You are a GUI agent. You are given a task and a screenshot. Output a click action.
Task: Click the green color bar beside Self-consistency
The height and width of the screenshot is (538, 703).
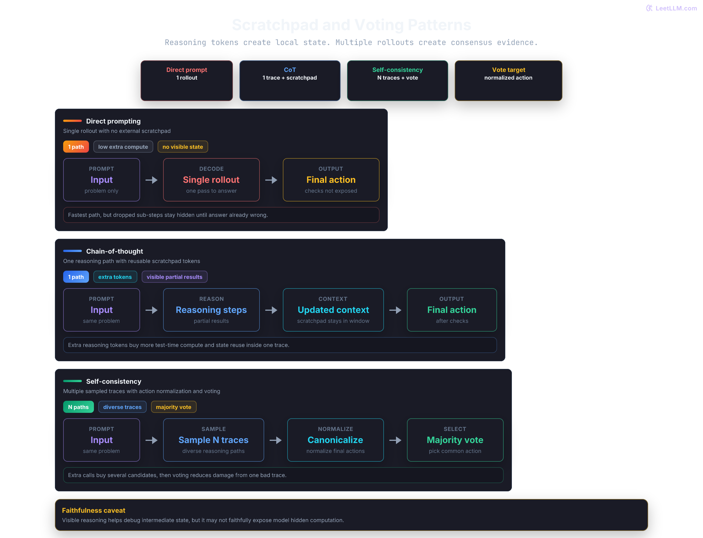point(72,381)
